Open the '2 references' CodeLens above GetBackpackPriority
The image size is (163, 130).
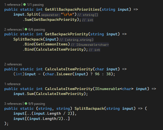[x=13, y=30]
